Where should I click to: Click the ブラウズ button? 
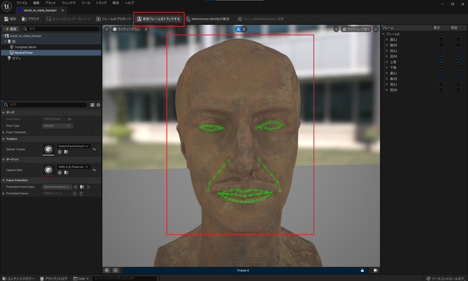(x=30, y=19)
